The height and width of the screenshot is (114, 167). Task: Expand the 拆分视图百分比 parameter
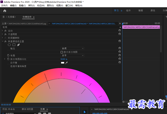pos(5,59)
